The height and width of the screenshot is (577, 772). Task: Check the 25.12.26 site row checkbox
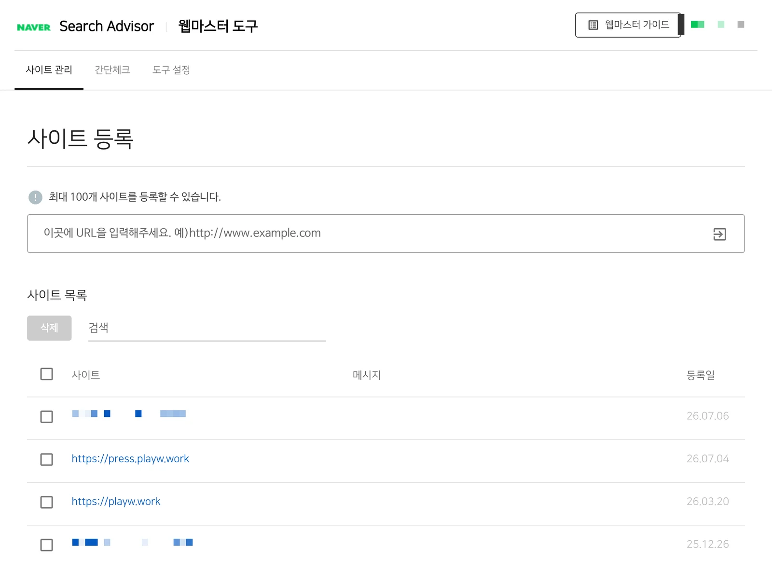pos(47,545)
